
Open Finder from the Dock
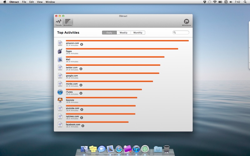(x=84, y=149)
